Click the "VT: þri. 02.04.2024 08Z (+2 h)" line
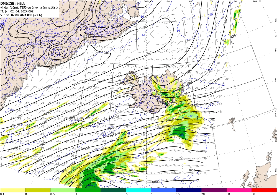The height and width of the screenshot is (196, 277). coord(21,15)
